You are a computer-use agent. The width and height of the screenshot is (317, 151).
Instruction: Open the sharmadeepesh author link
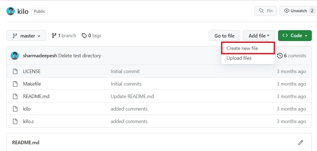(40, 56)
